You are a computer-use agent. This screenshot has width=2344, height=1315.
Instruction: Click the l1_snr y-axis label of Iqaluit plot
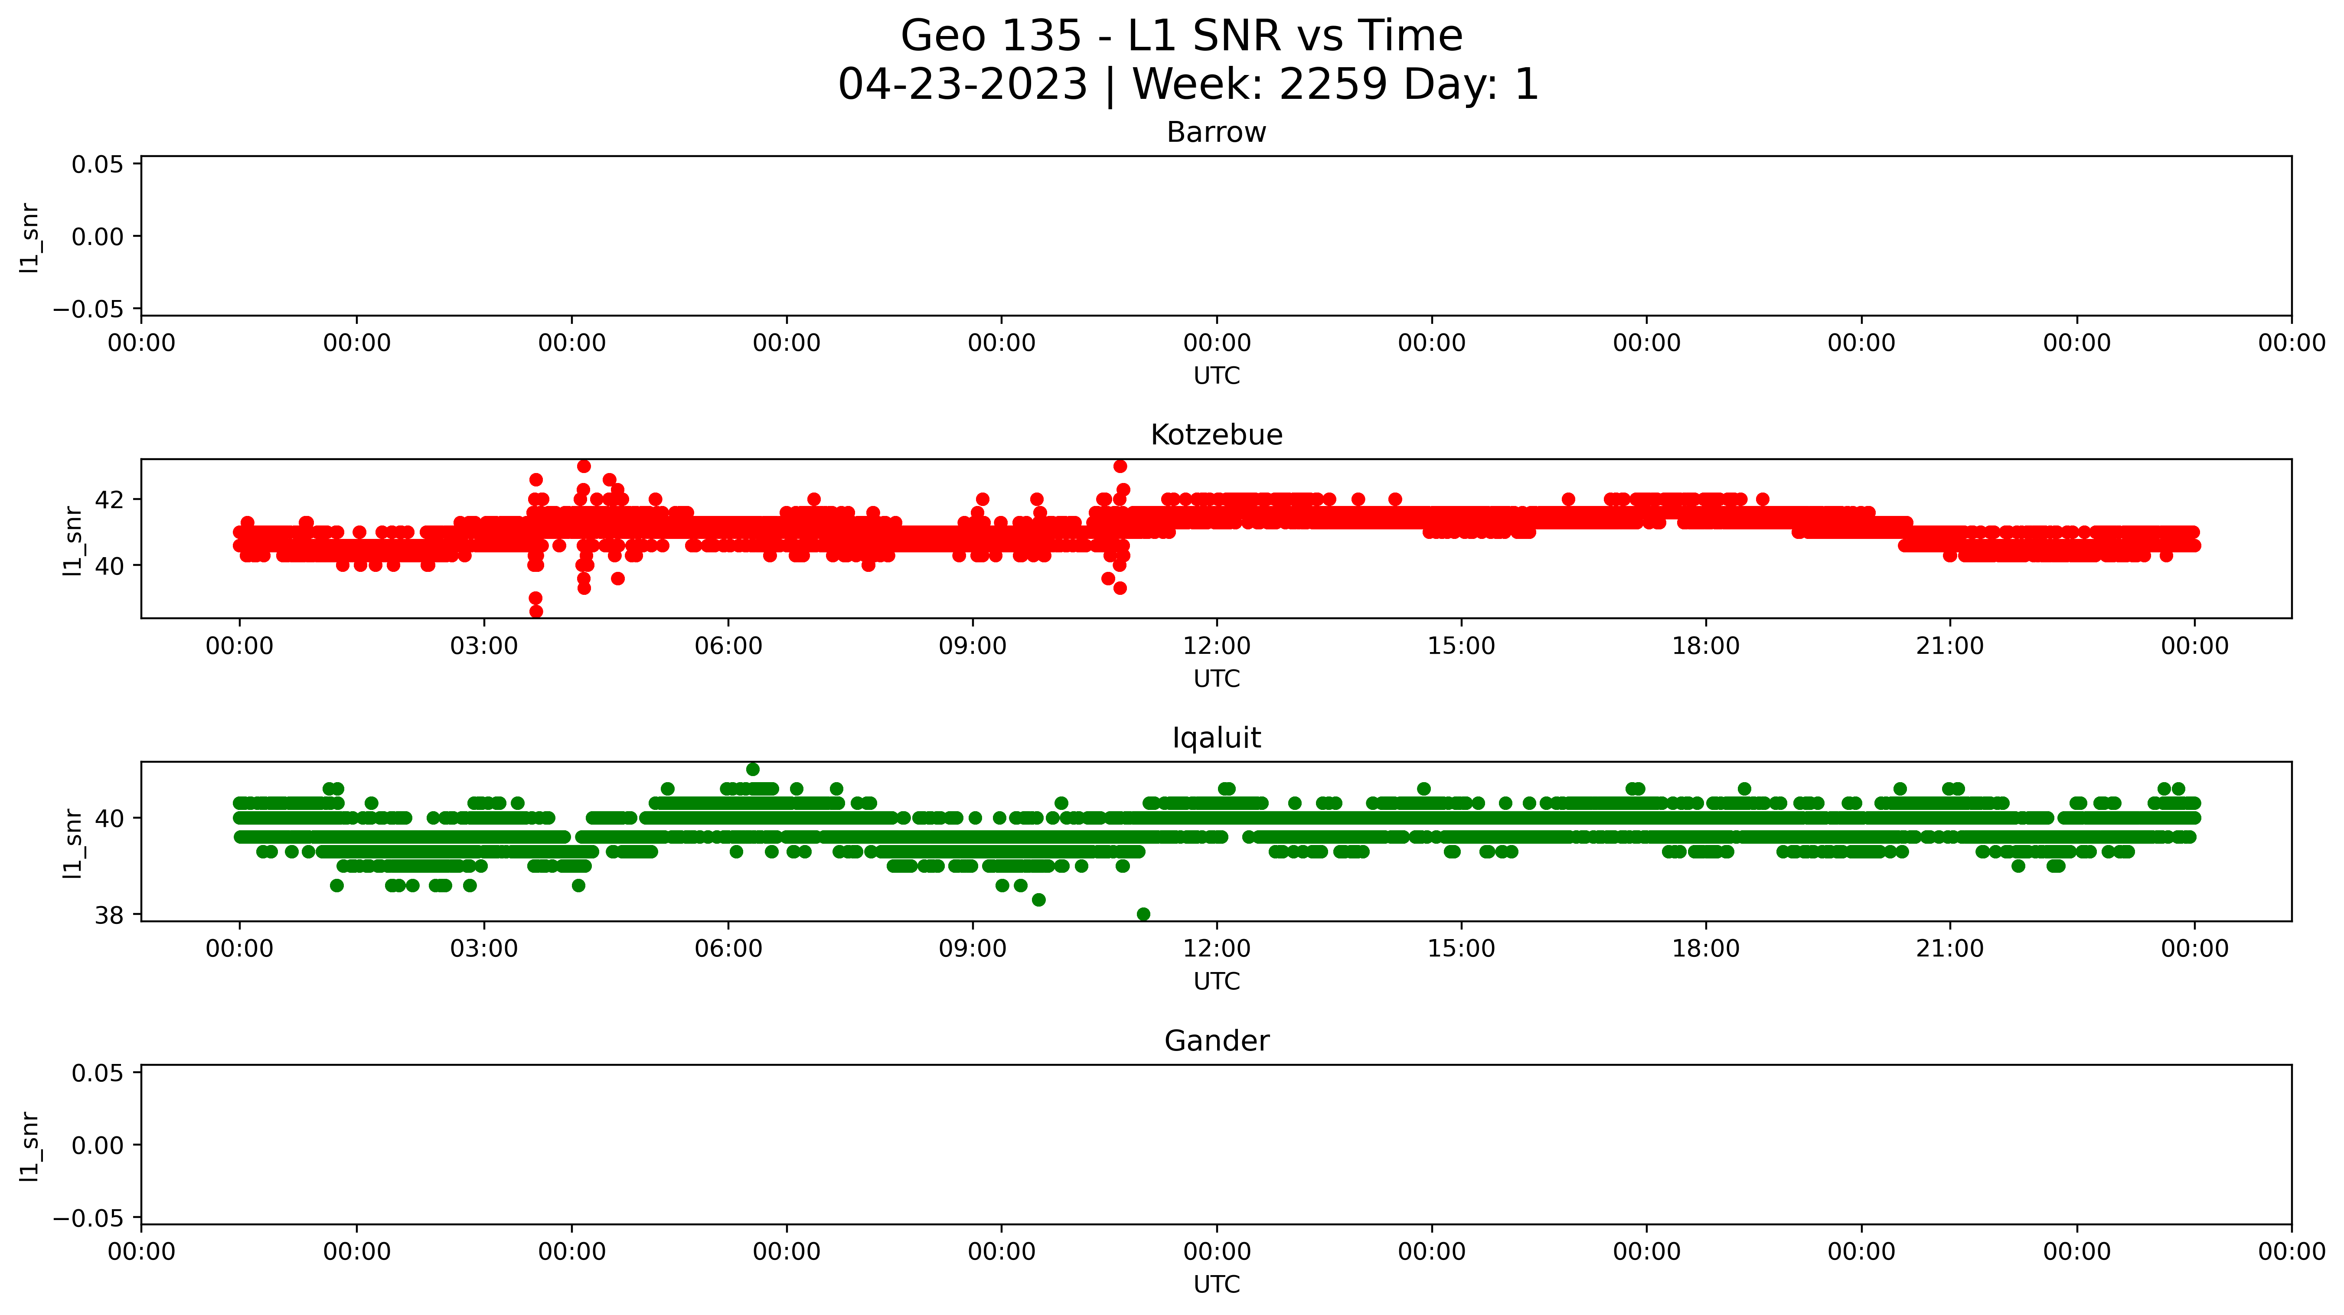click(x=72, y=844)
